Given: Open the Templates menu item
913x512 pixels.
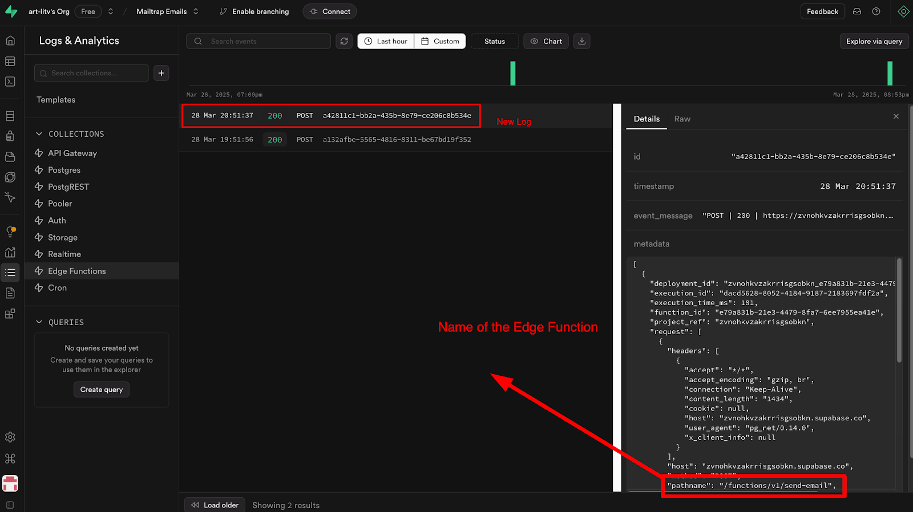Looking at the screenshot, I should point(56,100).
